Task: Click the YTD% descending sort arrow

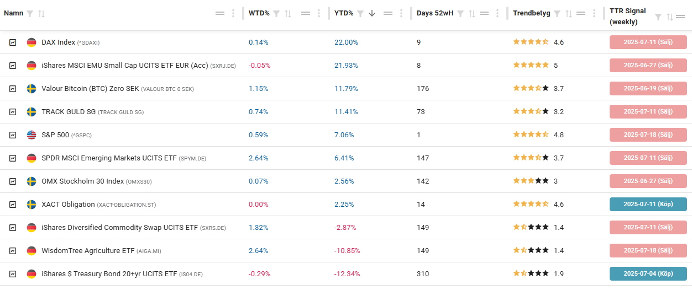Action: pyautogui.click(x=372, y=13)
